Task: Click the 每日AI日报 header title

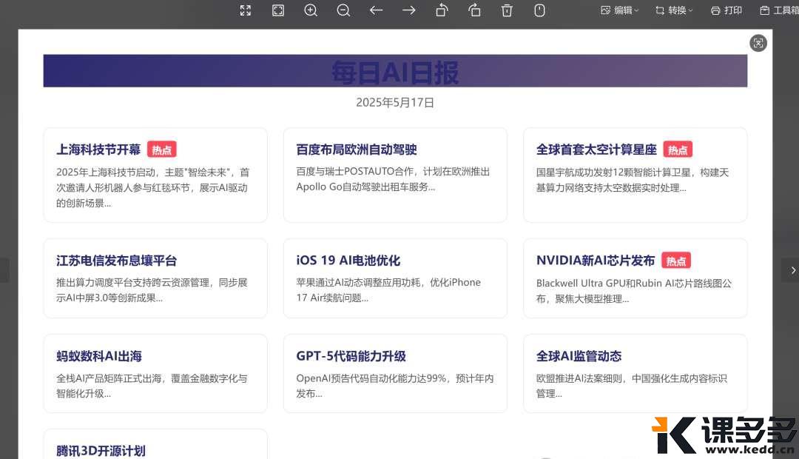Action: [x=395, y=72]
